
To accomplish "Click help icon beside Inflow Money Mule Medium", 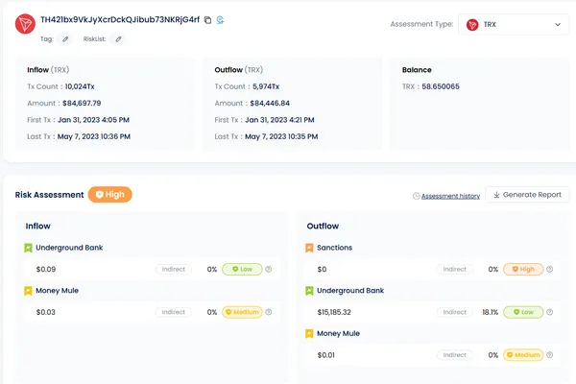I will pyautogui.click(x=269, y=312).
